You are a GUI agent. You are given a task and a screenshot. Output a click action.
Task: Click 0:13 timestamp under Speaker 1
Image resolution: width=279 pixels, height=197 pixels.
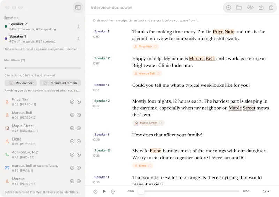(97, 90)
